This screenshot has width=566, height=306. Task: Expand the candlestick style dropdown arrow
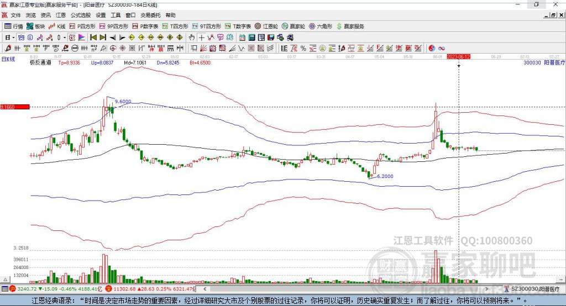pyautogui.click(x=65, y=38)
